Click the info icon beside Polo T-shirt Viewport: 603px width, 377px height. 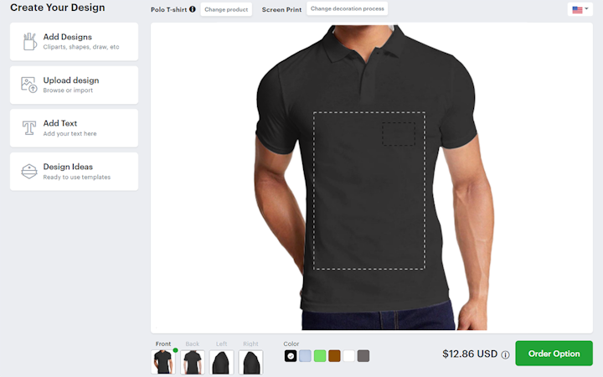coord(193,9)
